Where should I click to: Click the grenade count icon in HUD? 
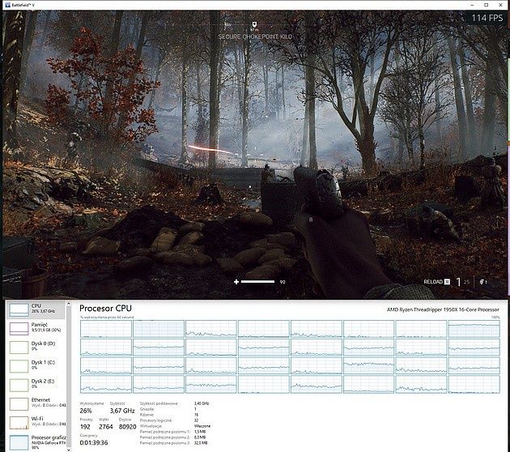pyautogui.click(x=483, y=282)
